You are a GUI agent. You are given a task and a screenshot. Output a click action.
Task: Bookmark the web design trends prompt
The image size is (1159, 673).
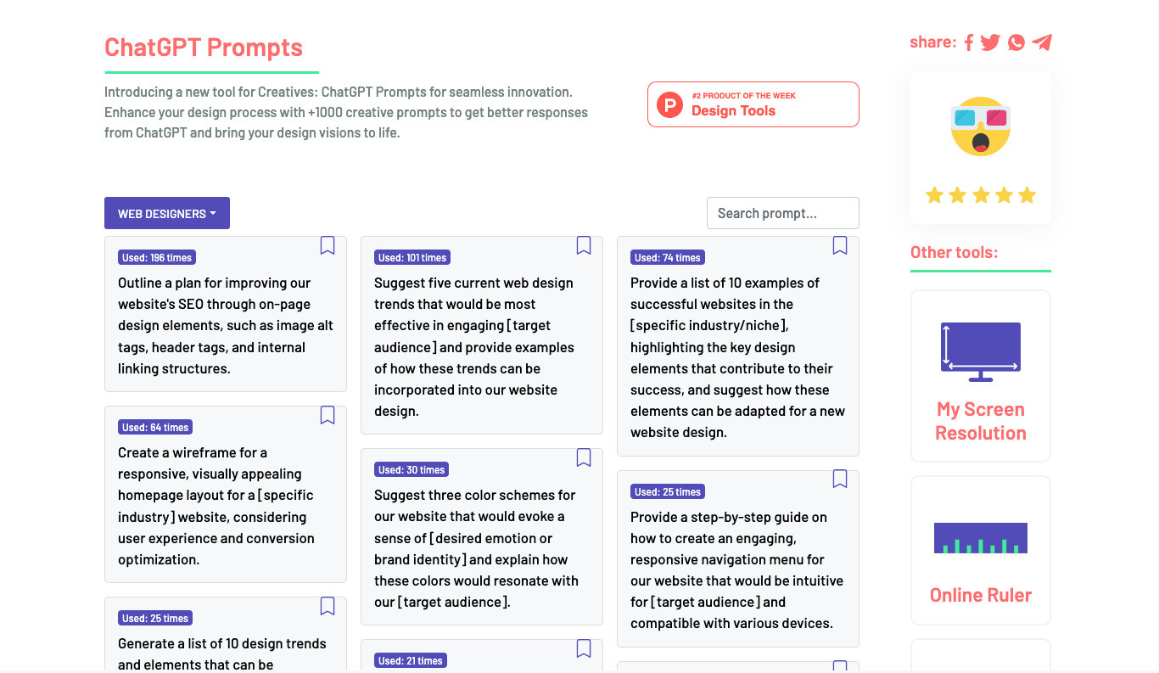[x=584, y=245]
